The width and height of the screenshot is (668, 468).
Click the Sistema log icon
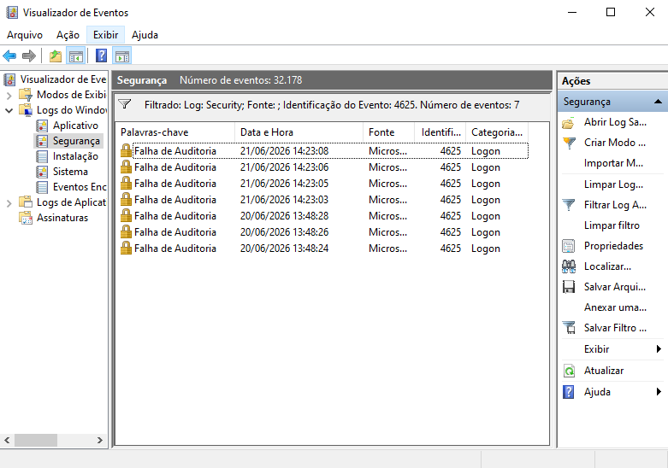click(x=42, y=172)
